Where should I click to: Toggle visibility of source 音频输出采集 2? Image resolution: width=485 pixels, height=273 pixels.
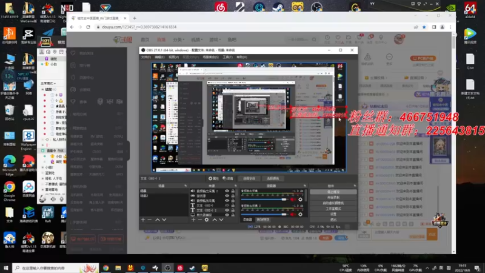[x=227, y=191]
